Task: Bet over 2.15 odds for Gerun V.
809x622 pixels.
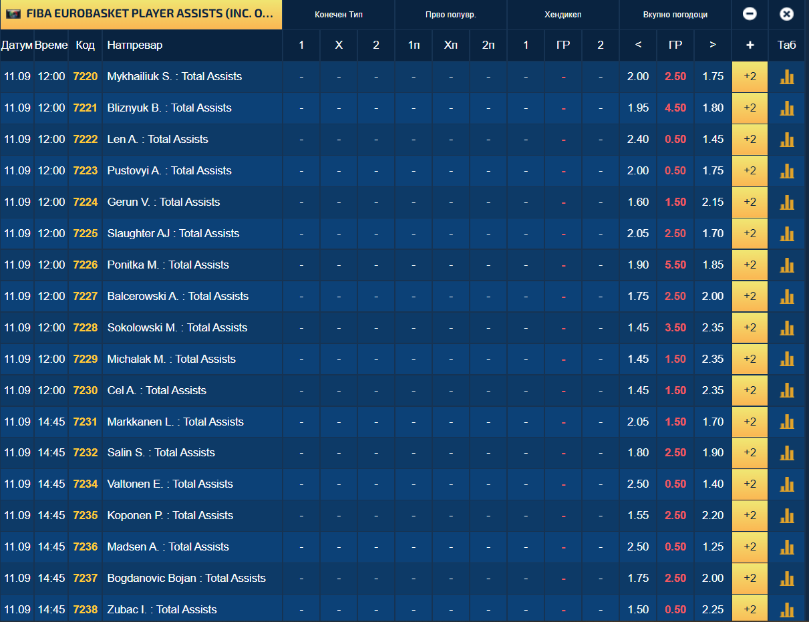Action: (713, 202)
